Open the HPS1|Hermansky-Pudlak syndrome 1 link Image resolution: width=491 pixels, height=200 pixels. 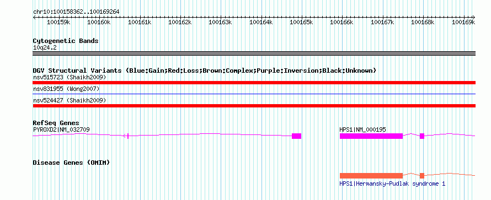coord(392,184)
